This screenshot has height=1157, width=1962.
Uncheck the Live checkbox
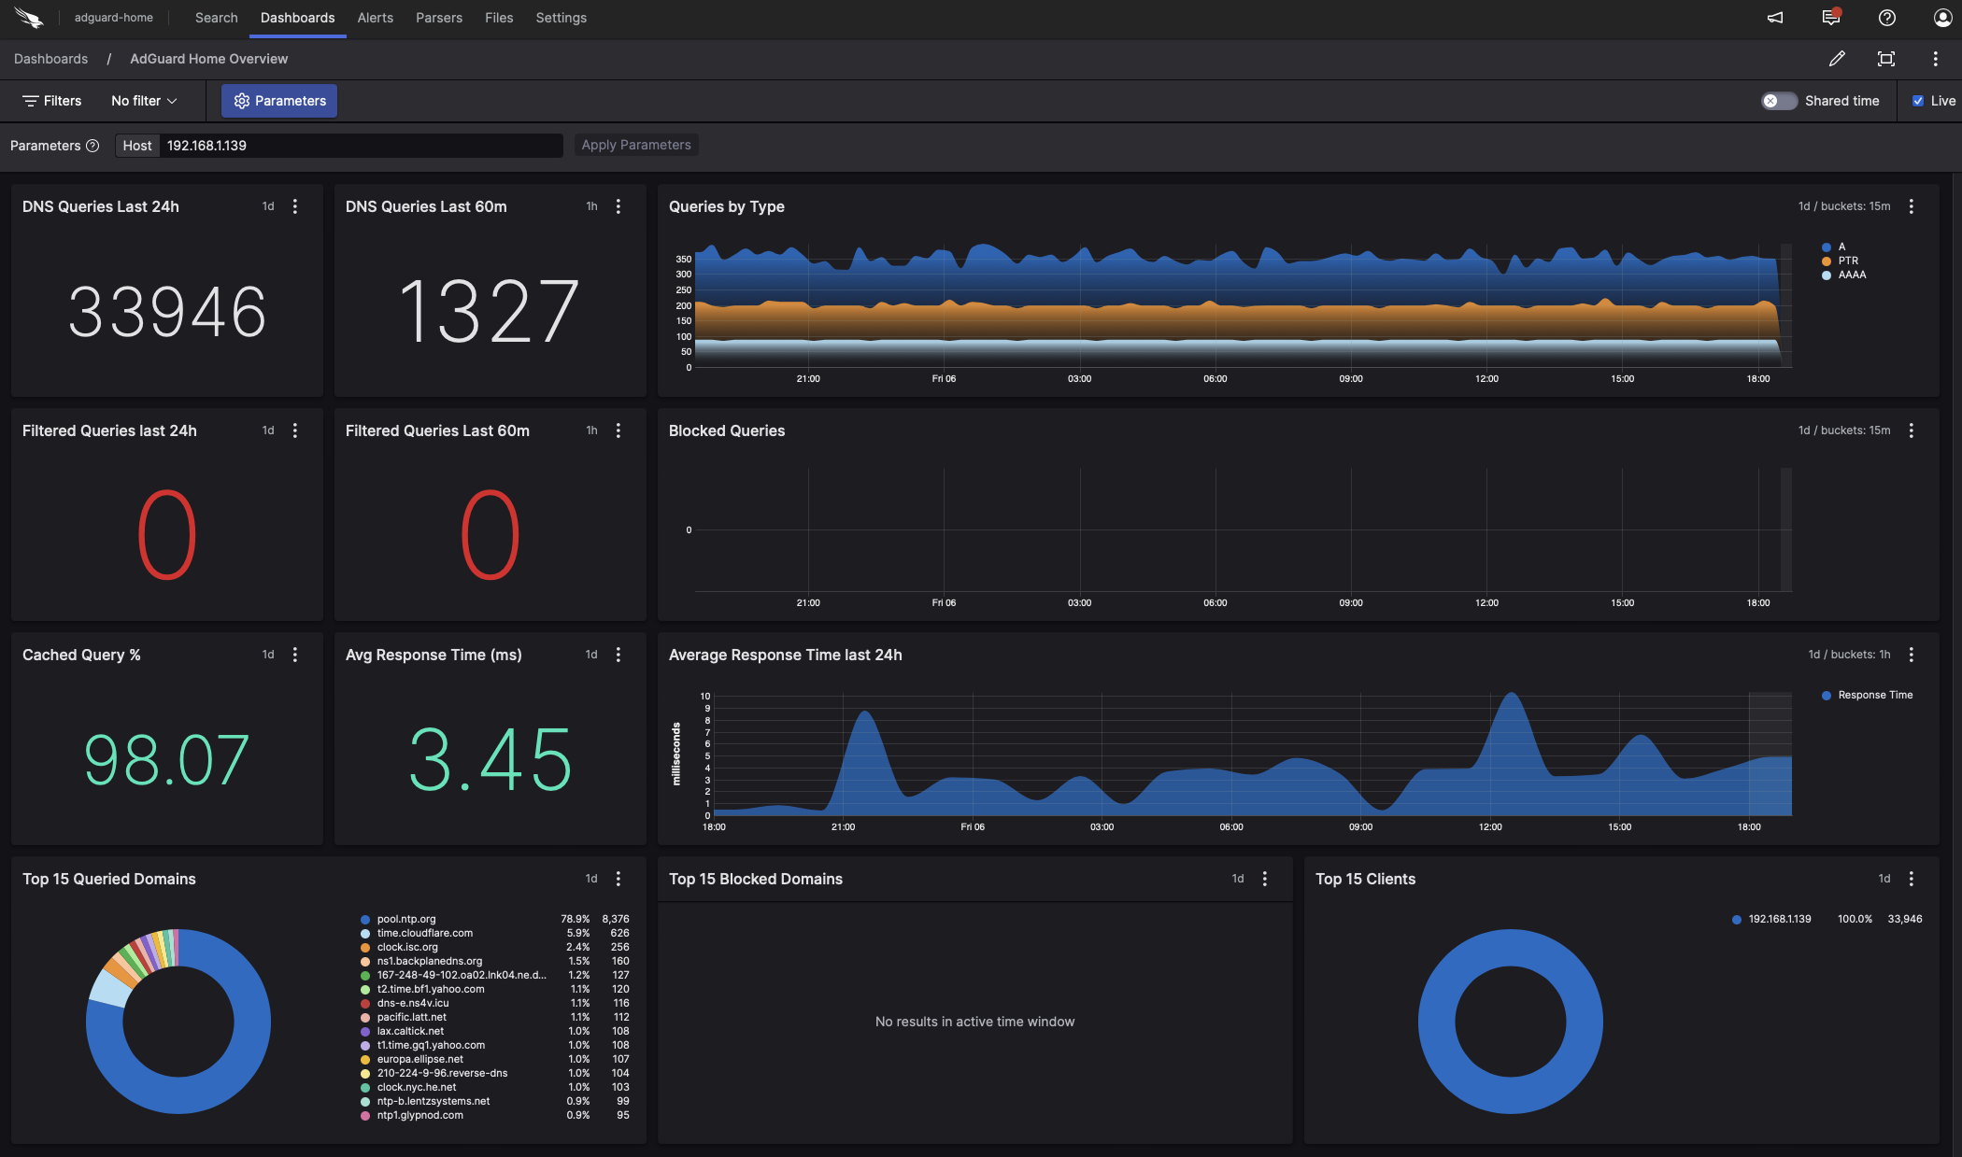1918,101
